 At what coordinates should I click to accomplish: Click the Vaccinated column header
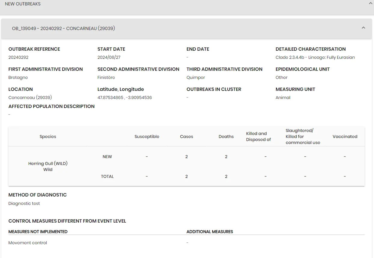[x=345, y=136]
